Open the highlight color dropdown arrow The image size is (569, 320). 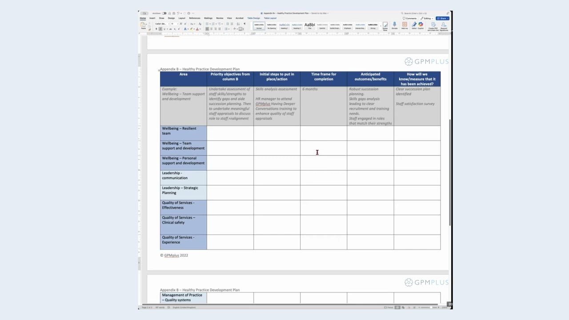tap(194, 29)
